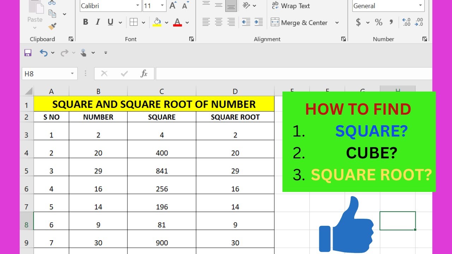Click the Touch/Mouse Mode icon
Screen dimensions: 452x254
pyautogui.click(x=83, y=53)
